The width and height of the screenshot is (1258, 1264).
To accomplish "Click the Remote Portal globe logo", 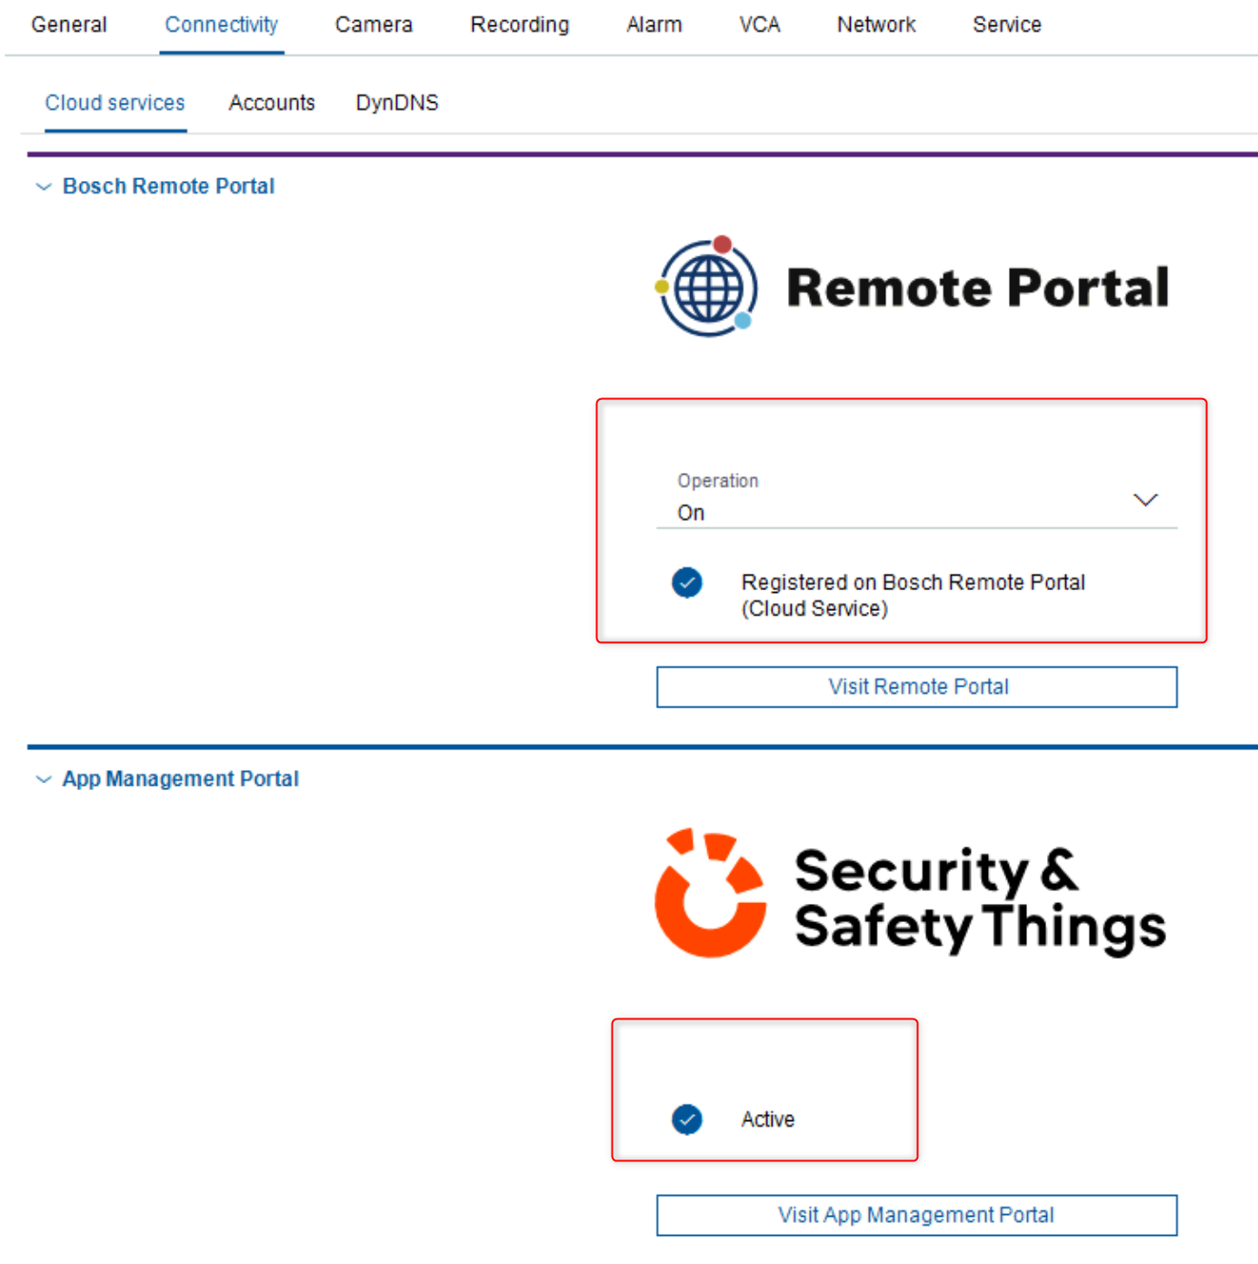I will coord(707,286).
